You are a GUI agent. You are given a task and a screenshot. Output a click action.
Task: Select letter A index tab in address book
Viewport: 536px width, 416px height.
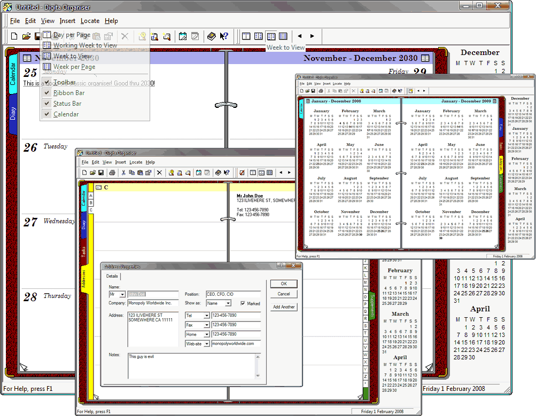(91, 195)
